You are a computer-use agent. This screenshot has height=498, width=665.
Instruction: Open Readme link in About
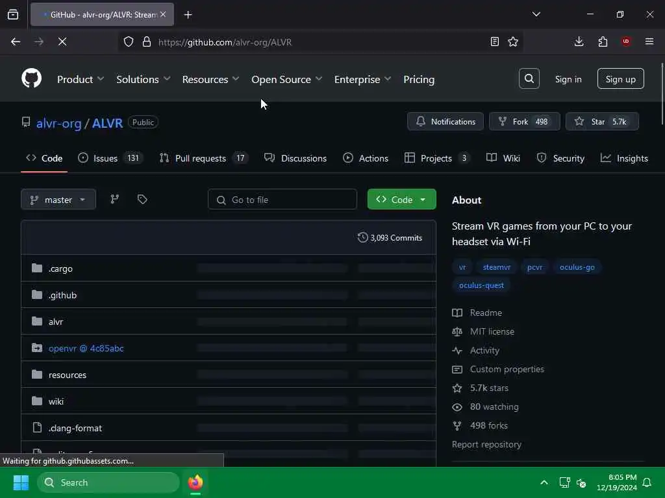point(477,313)
